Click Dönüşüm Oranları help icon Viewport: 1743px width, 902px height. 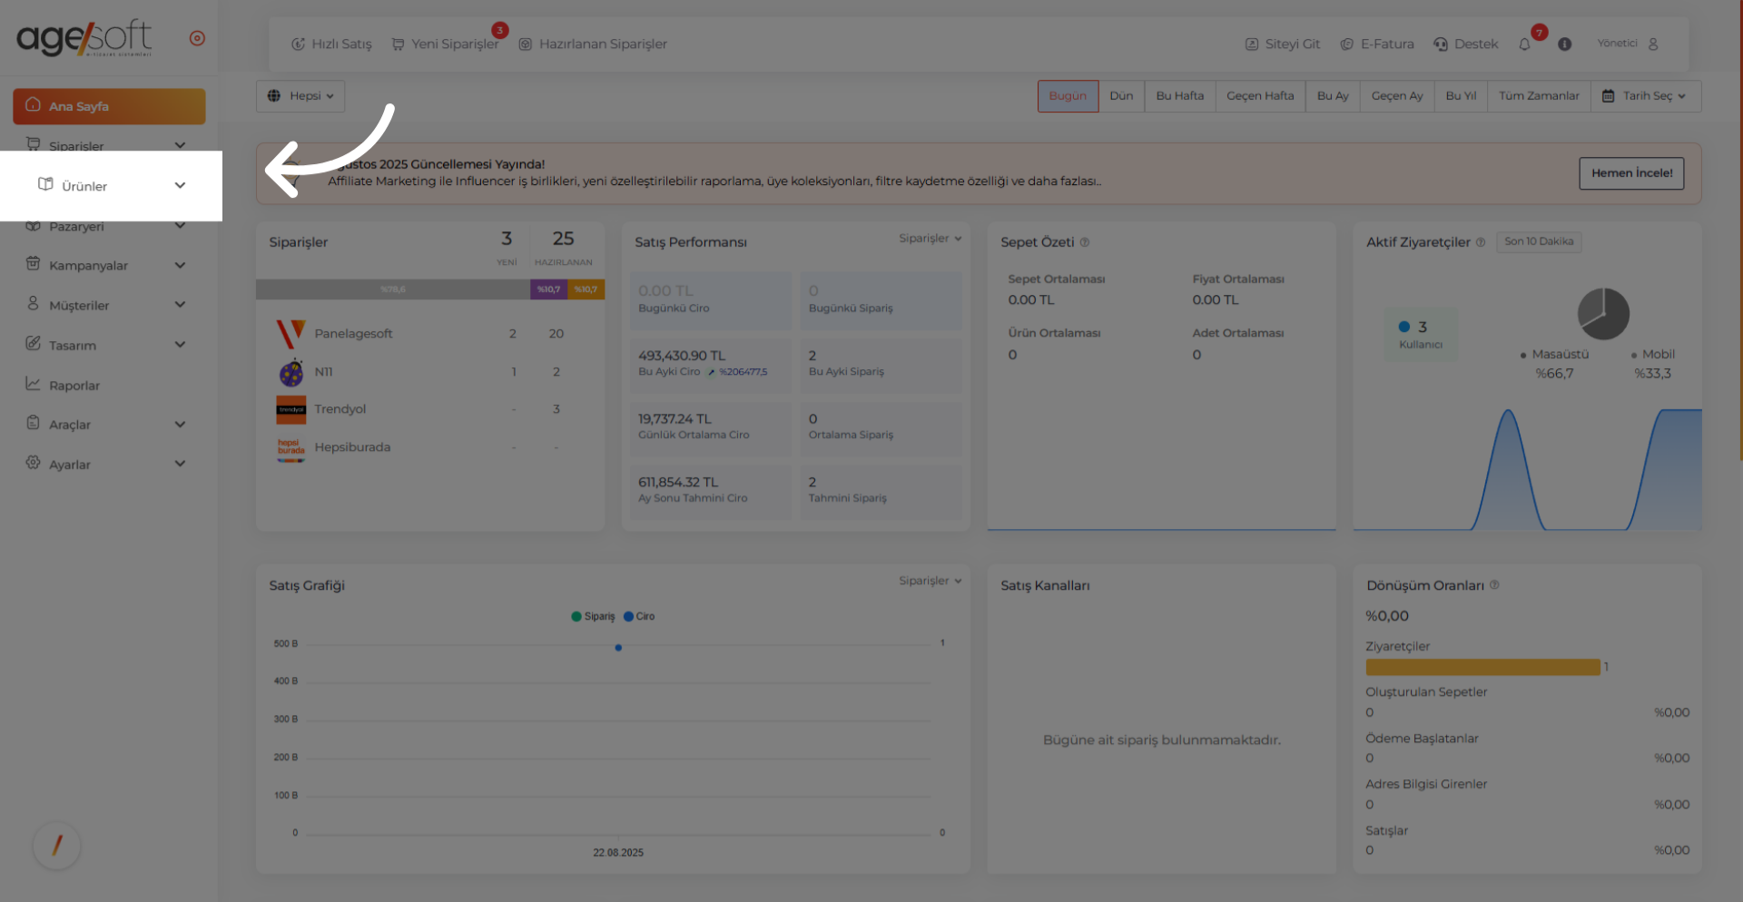point(1494,585)
